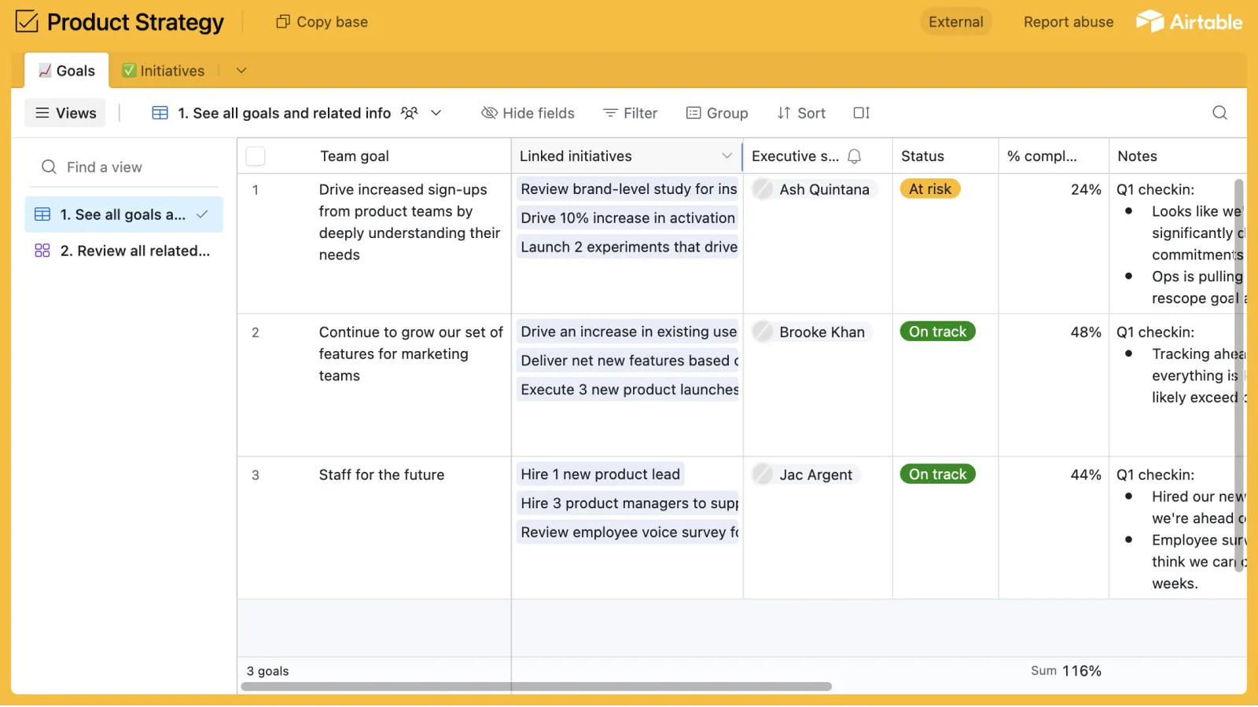Click the vertical scrollbar on the right

(x=1239, y=375)
